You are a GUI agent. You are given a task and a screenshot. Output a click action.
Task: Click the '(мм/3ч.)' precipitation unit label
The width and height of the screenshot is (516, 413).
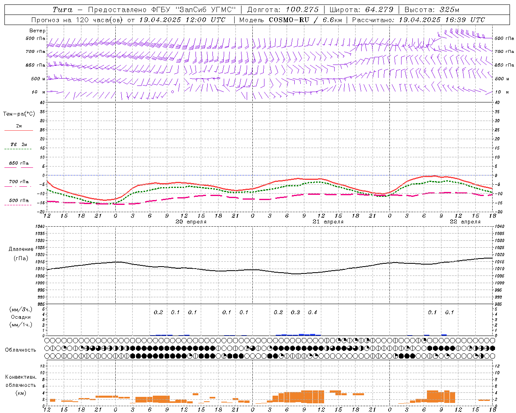pyautogui.click(x=21, y=309)
